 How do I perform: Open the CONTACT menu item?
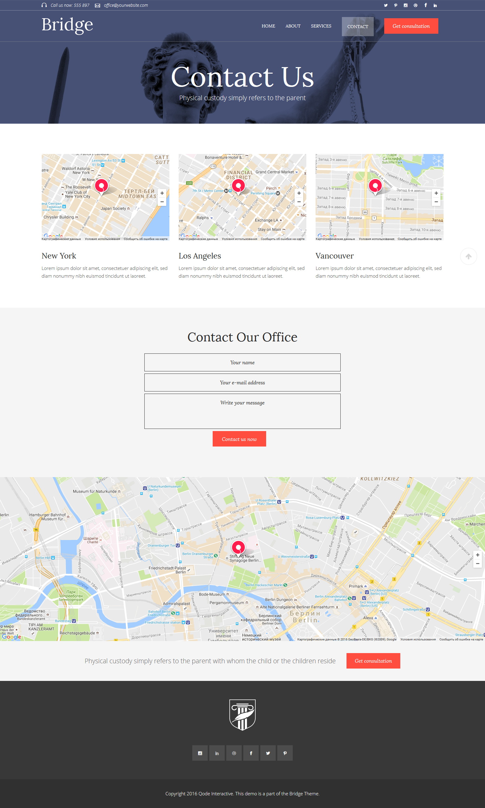(358, 27)
